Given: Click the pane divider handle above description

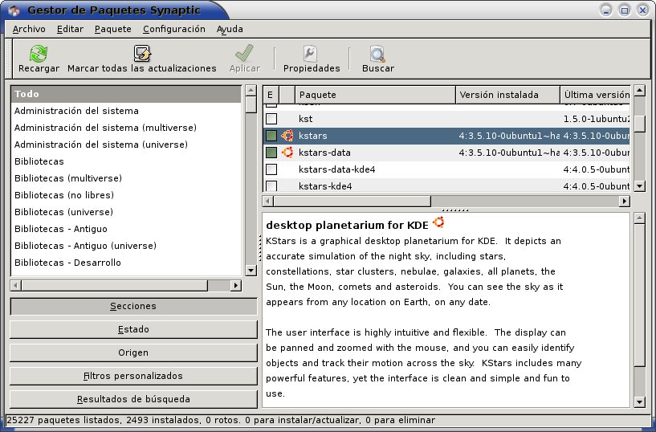Looking at the screenshot, I should (454, 210).
